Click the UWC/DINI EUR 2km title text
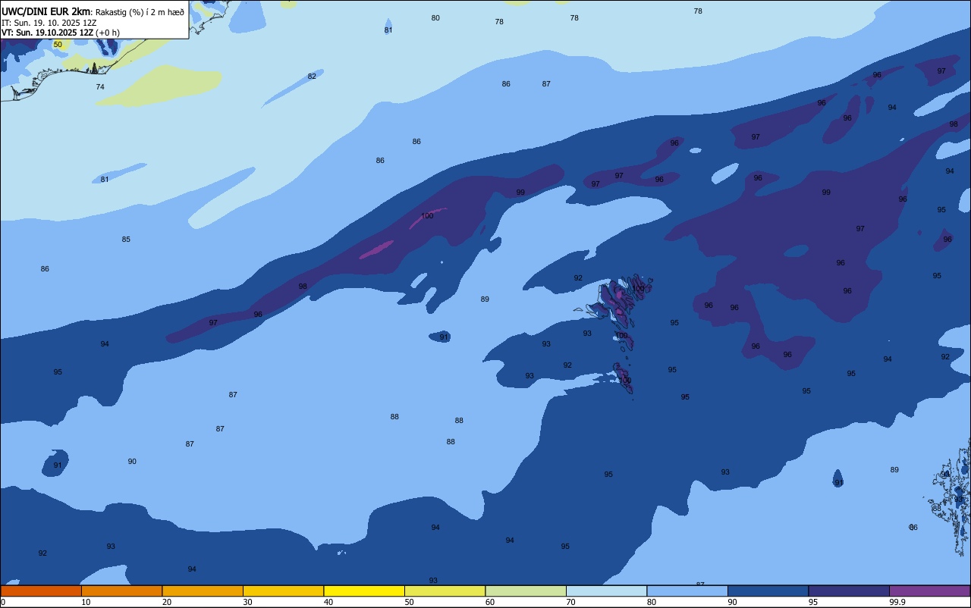Viewport: 971px width, 608px height. coord(46,11)
